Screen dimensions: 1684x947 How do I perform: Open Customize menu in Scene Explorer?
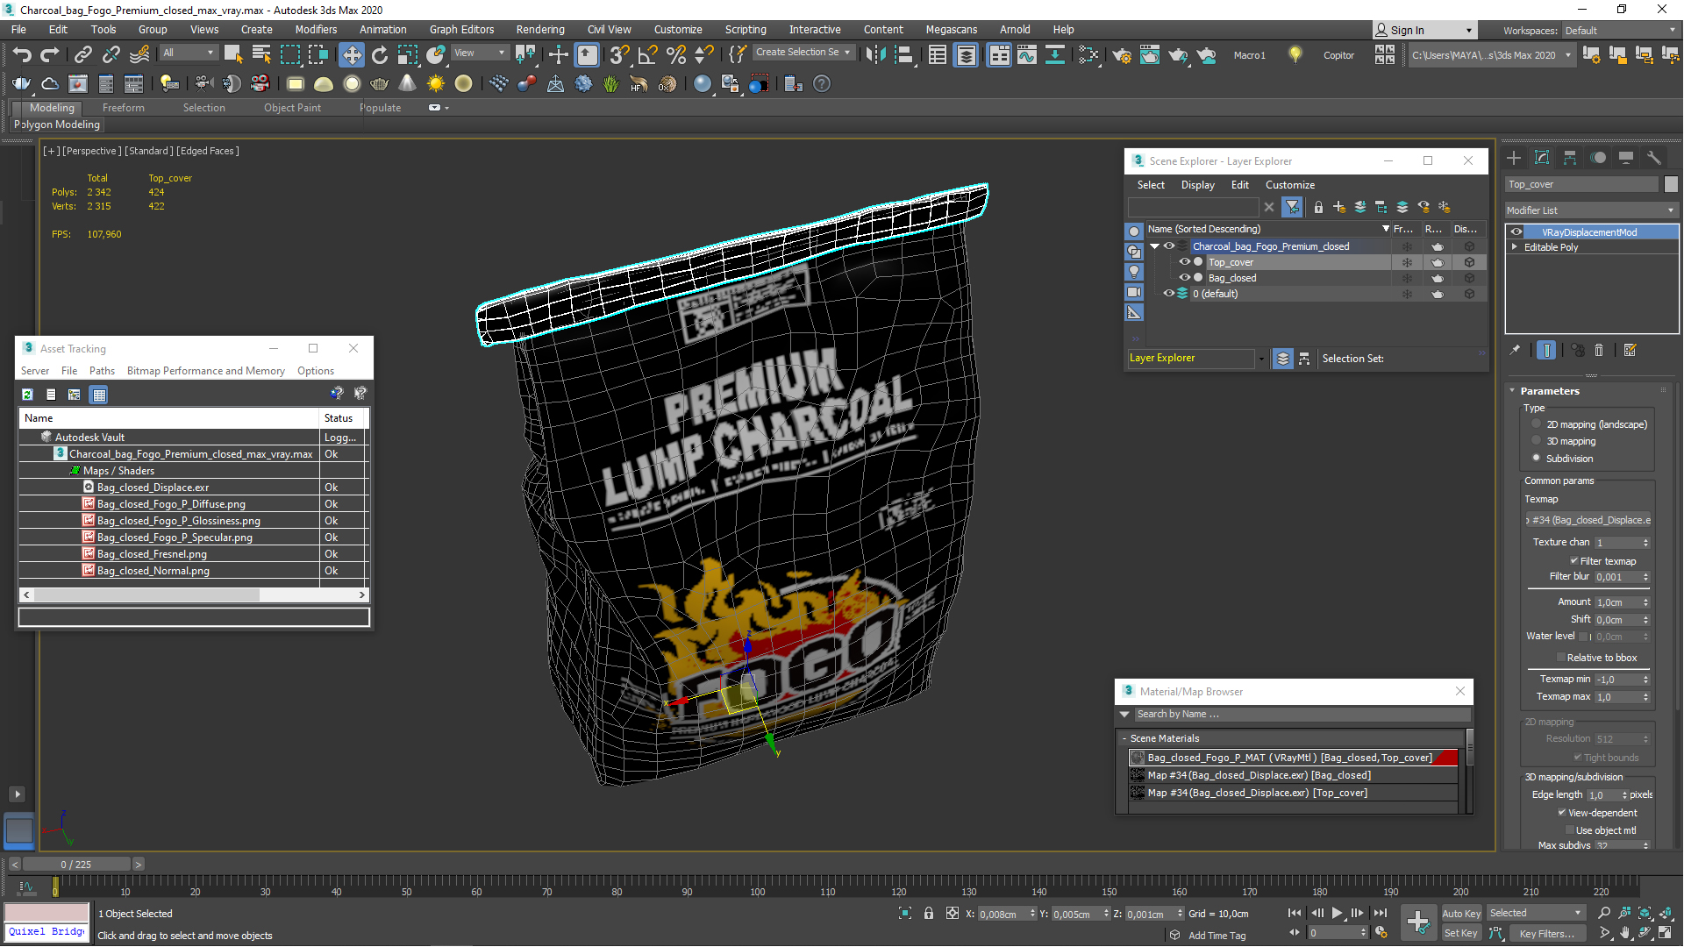(x=1289, y=185)
